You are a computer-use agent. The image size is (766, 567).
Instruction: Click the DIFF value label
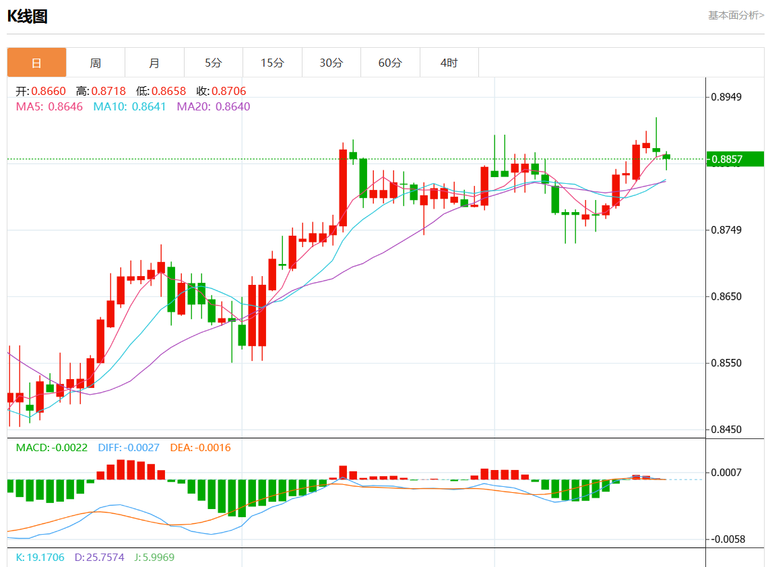[128, 447]
